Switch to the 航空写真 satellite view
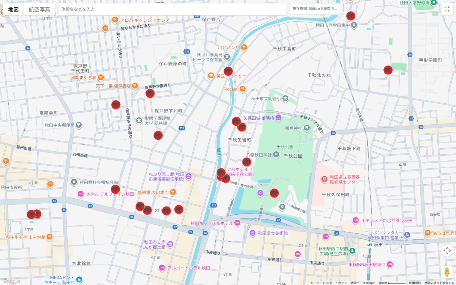 39,9
